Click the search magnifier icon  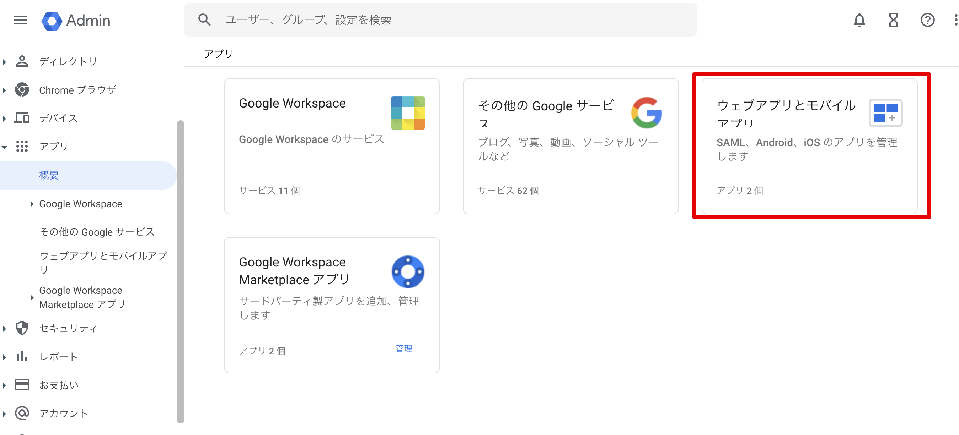tap(204, 20)
